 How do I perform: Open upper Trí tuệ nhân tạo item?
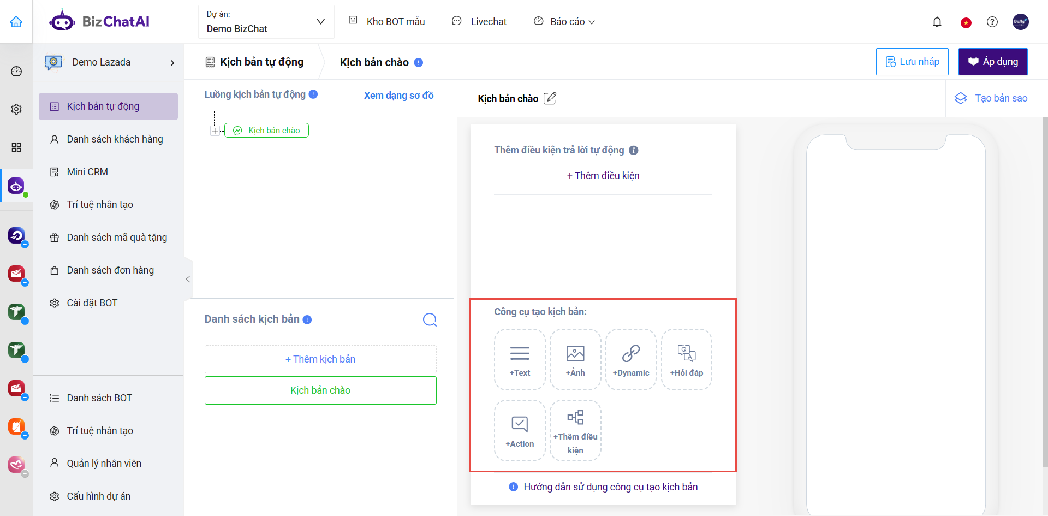coord(108,205)
